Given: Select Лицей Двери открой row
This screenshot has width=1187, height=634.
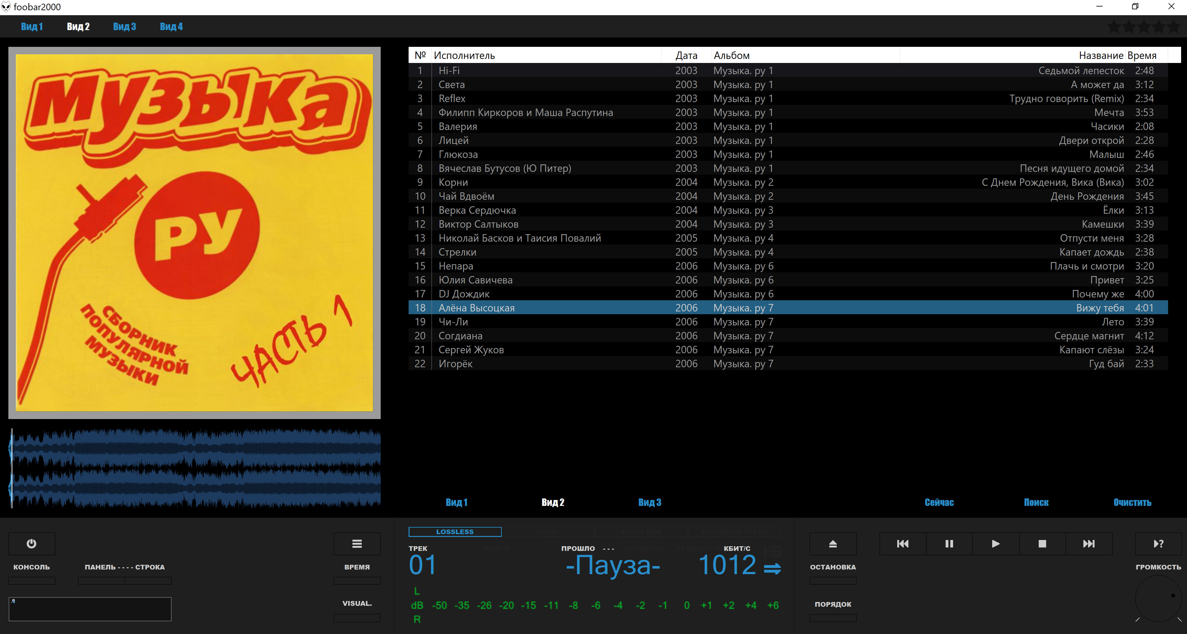Looking at the screenshot, I should [x=788, y=140].
